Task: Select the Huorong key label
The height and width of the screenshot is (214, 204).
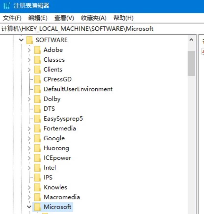Action: point(56,148)
